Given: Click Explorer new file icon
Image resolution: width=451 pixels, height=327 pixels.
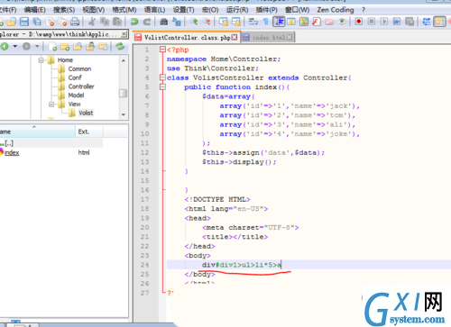Looking at the screenshot, I should click(53, 47).
